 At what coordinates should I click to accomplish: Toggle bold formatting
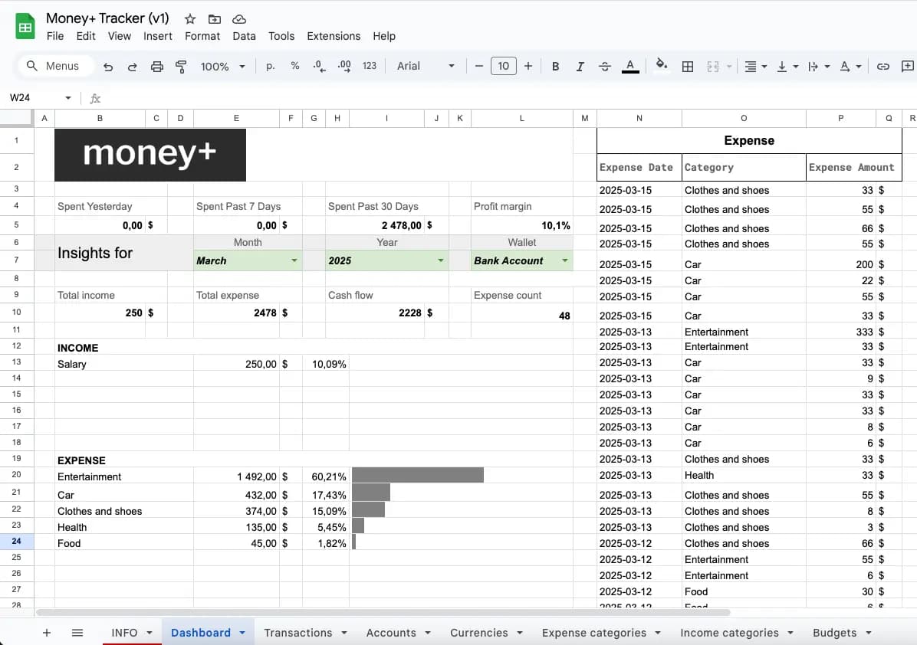(x=556, y=67)
